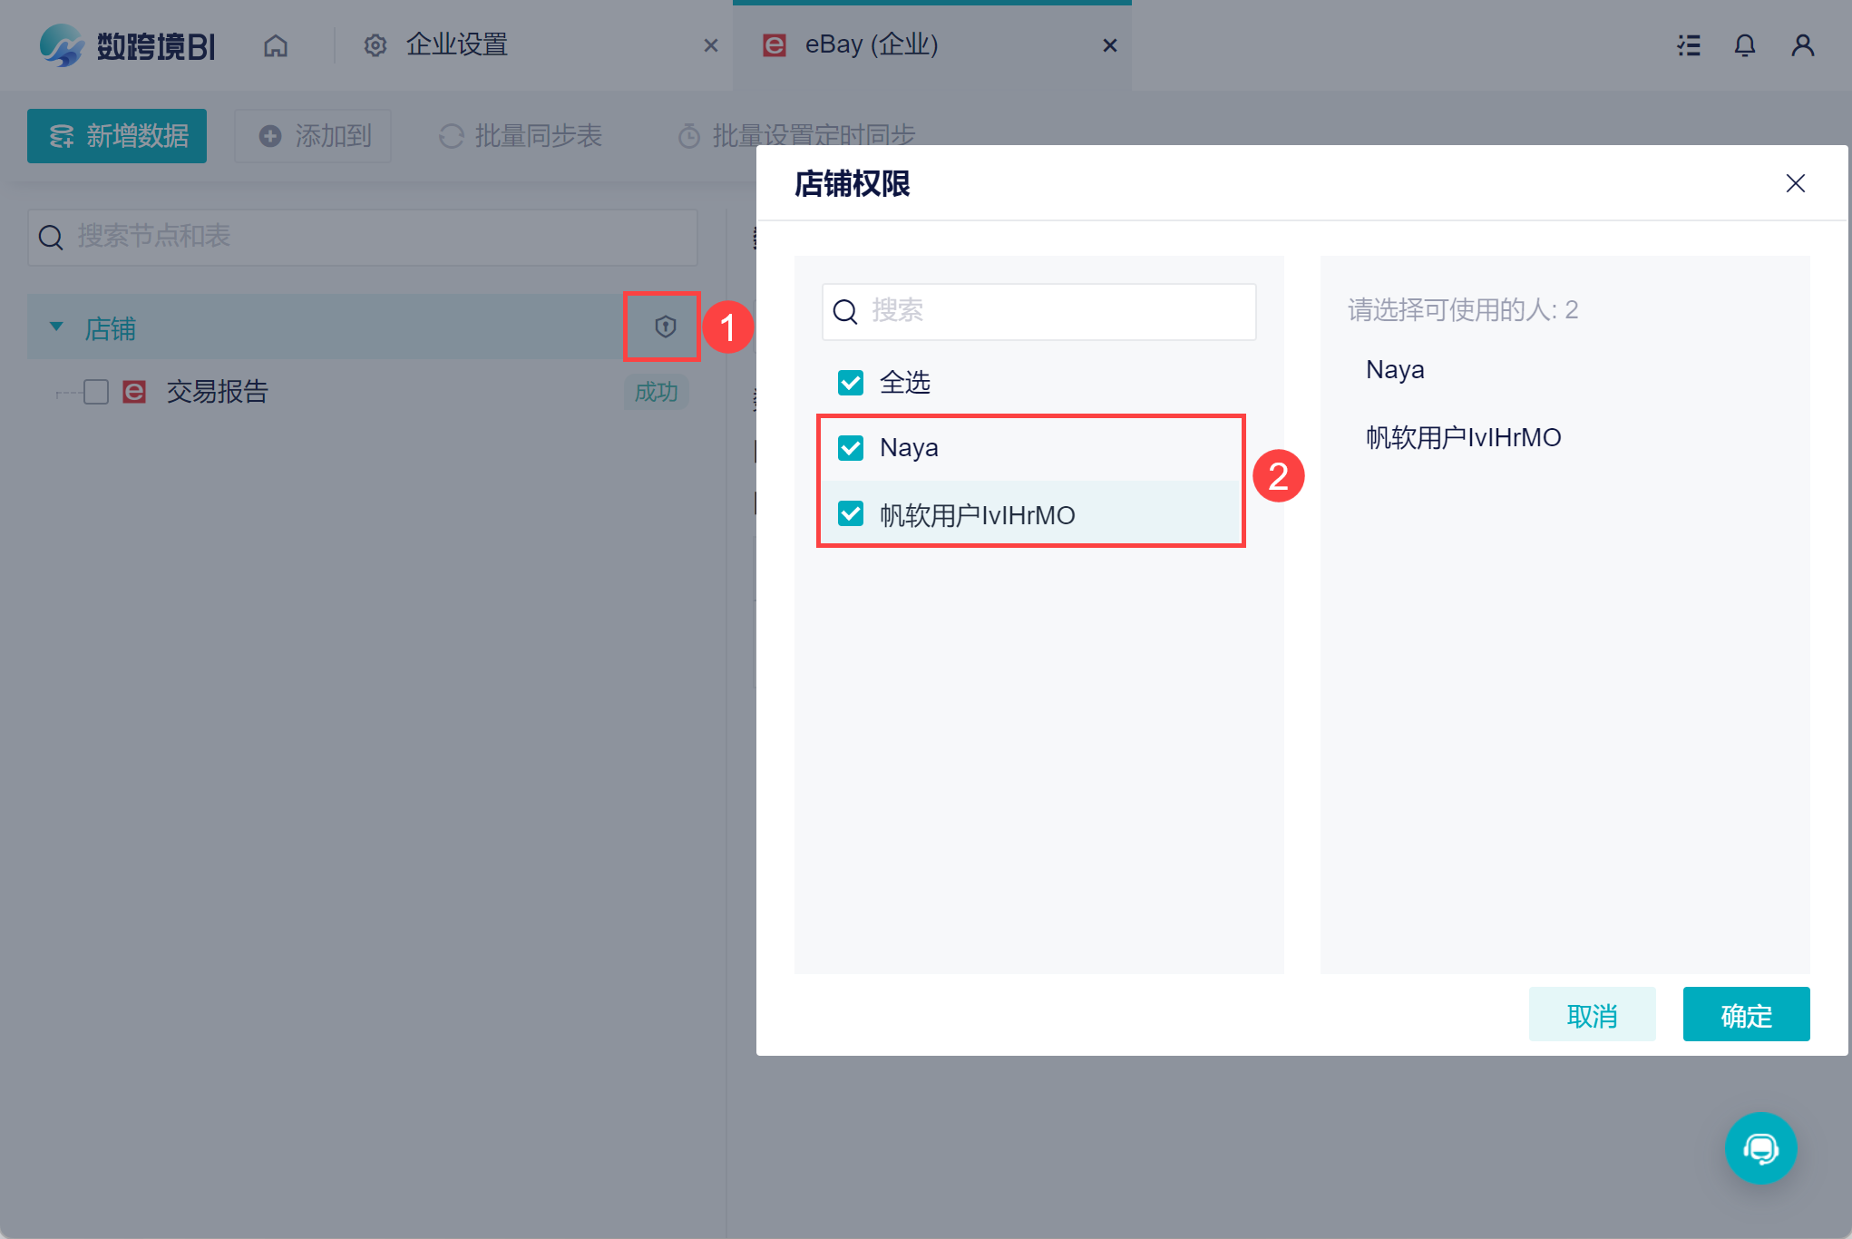Click the notification bell icon

(1744, 45)
